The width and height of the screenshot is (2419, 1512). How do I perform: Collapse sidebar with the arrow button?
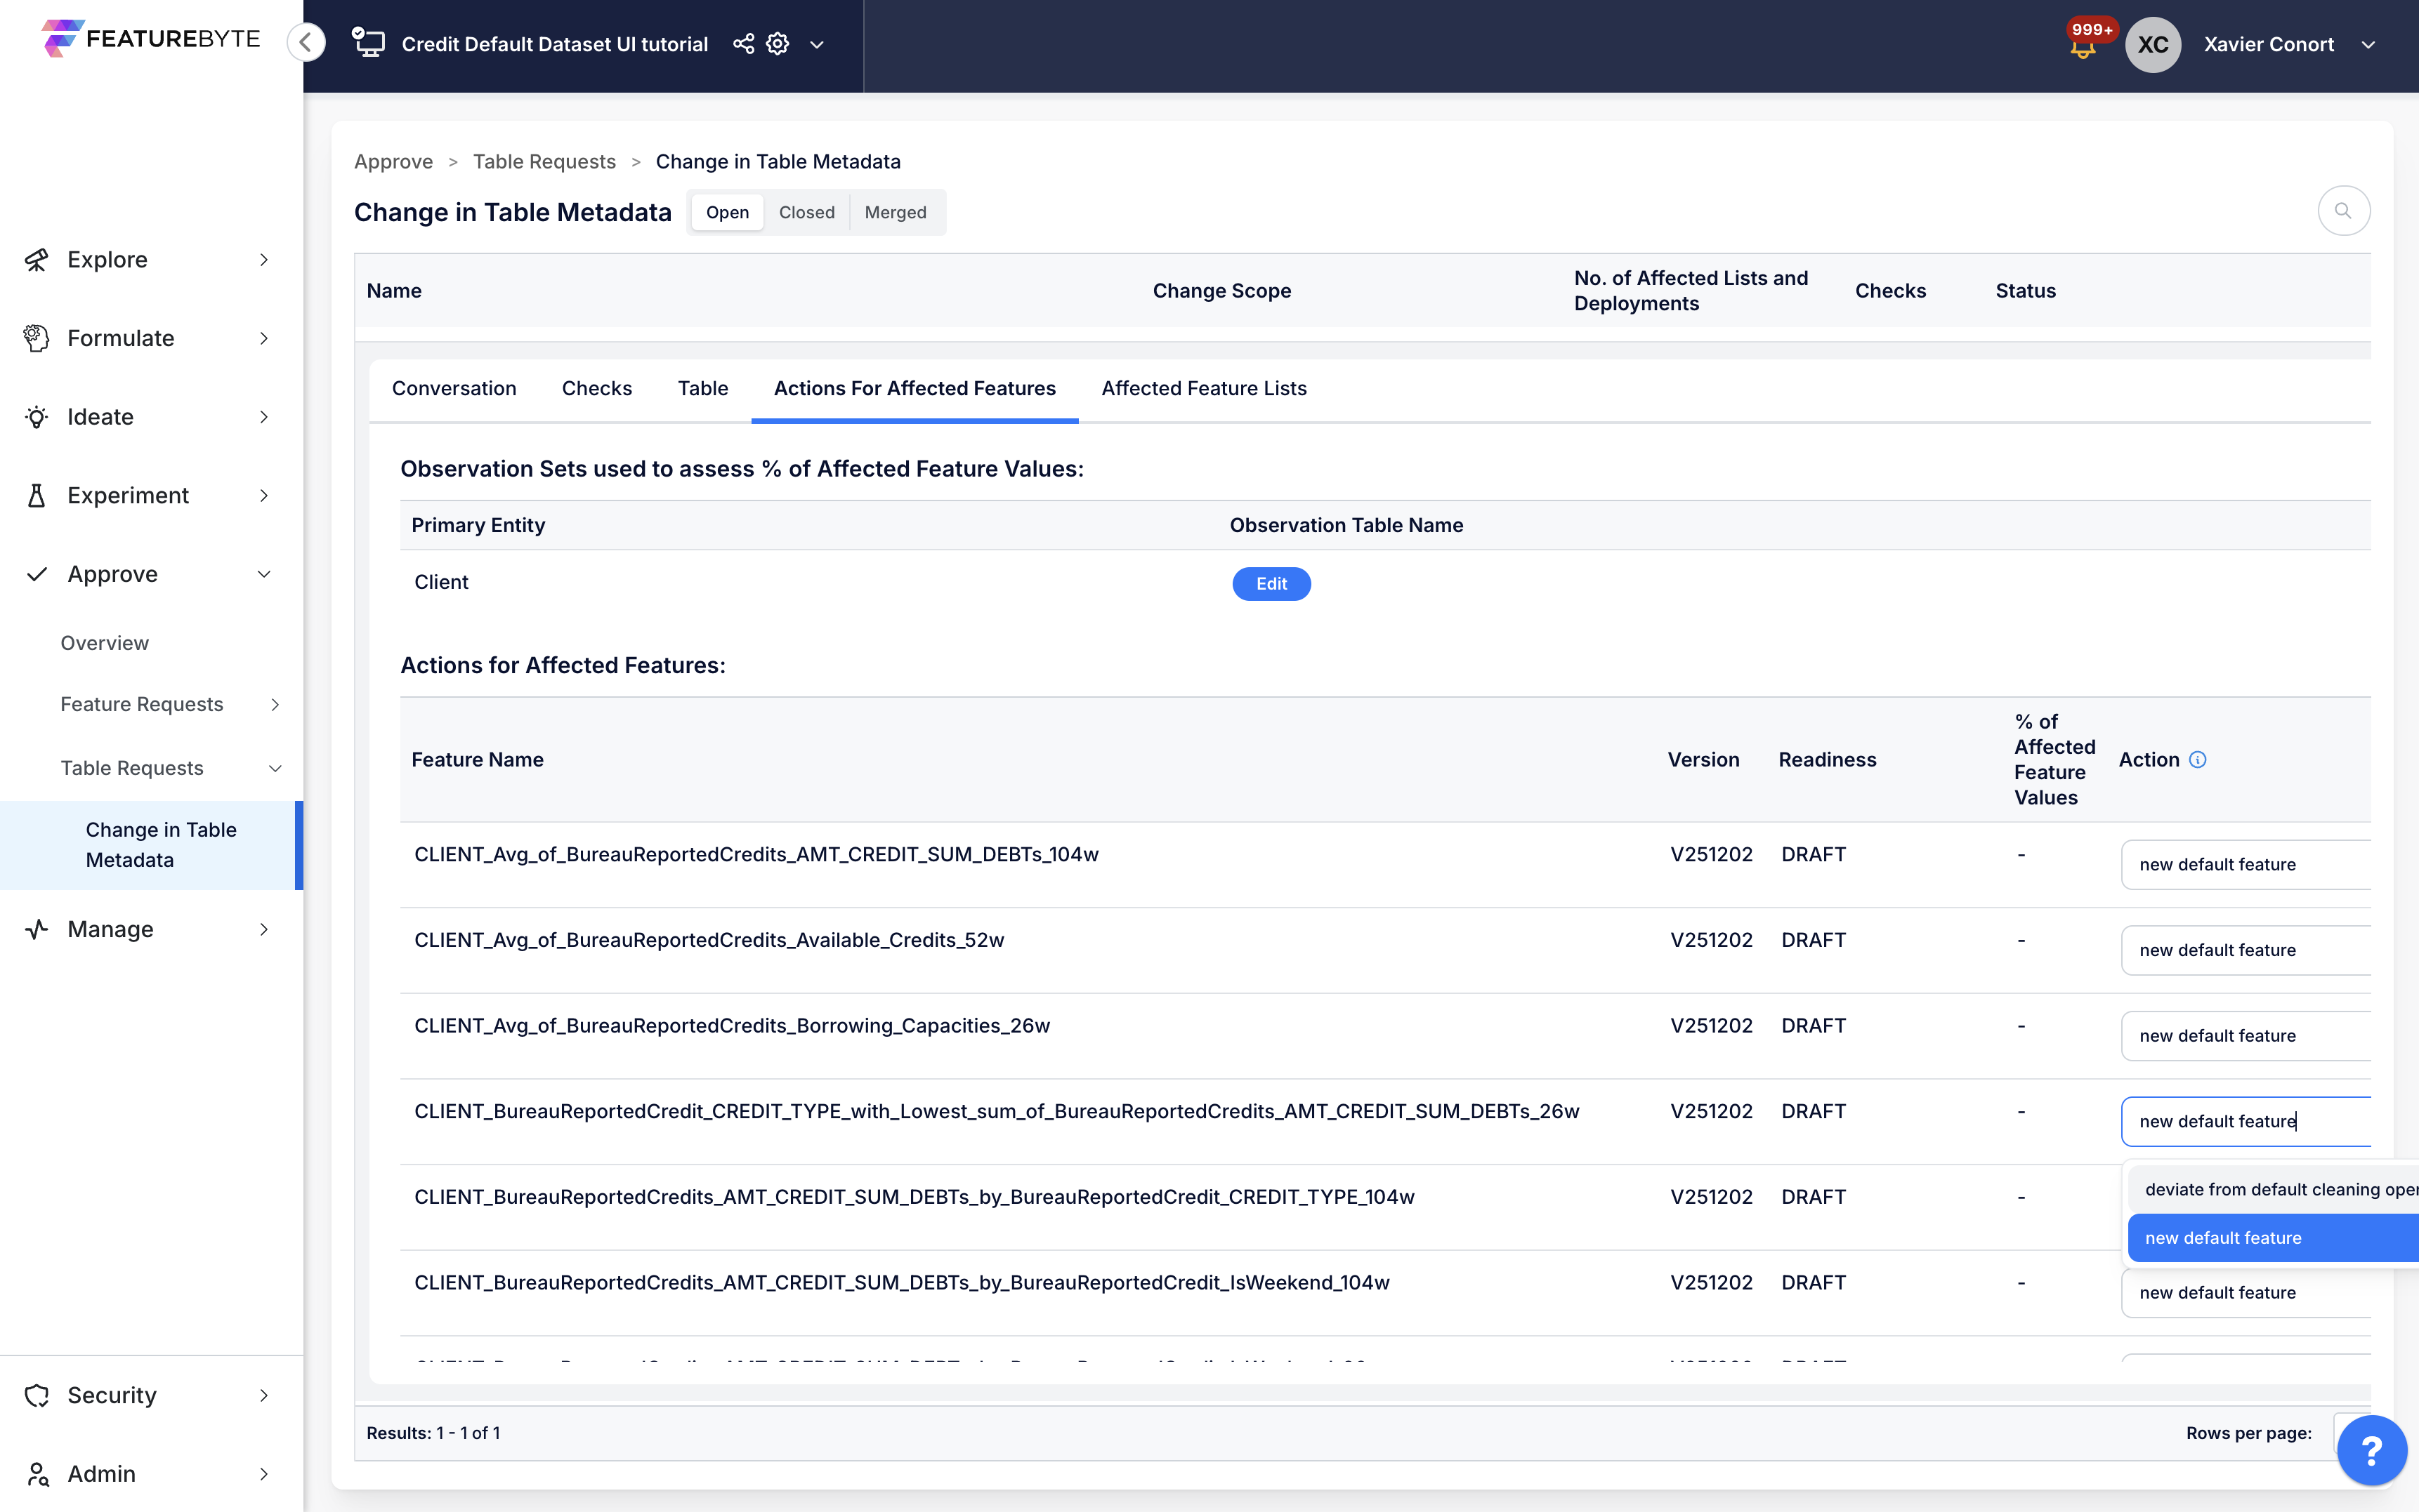click(306, 42)
